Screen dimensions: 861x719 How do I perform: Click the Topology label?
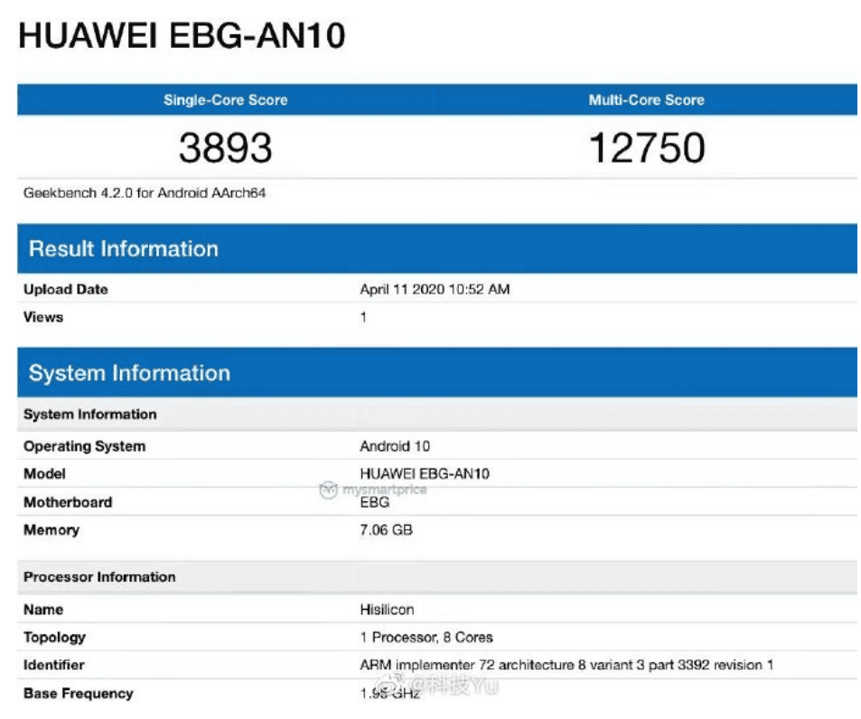click(x=54, y=637)
